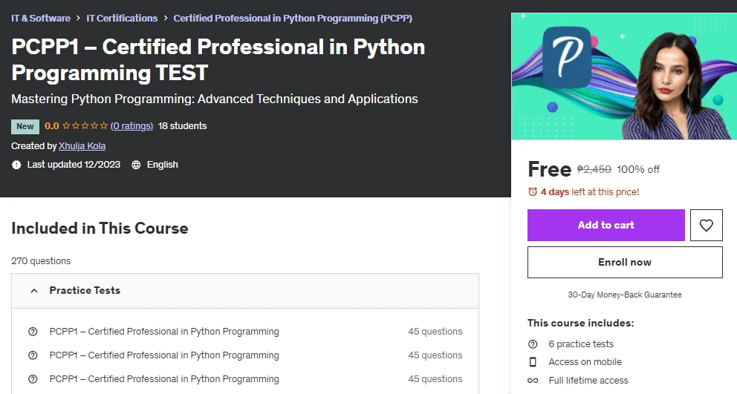Click the Add to cart button
Screen dimensions: 737x394
[605, 225]
